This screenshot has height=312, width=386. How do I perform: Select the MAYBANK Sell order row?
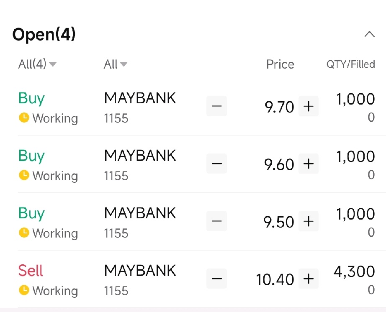click(140, 278)
